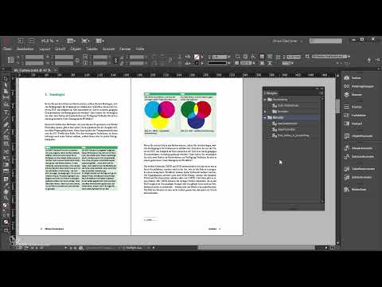
Task: Open the Zeichenformate panel
Action: [359, 157]
